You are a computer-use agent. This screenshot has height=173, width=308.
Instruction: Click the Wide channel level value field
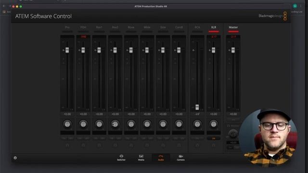click(147, 114)
